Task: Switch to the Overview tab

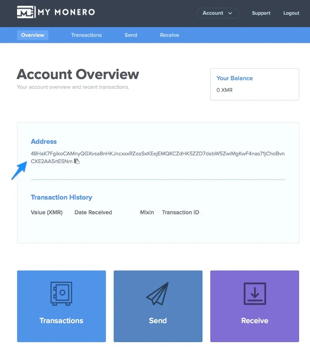Action: (x=33, y=35)
